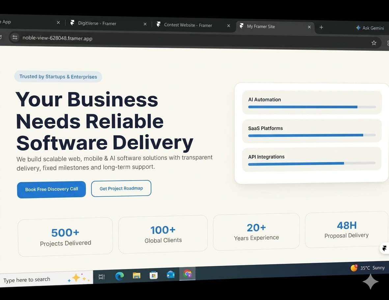This screenshot has width=389, height=300.
Task: Open Outlook from the taskbar
Action: (171, 274)
